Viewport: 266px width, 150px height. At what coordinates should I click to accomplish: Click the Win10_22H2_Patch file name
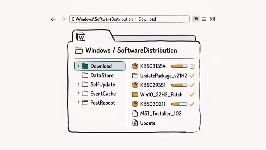(x=161, y=95)
